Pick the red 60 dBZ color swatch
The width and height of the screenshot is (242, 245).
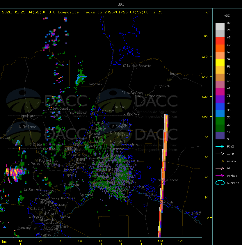(220, 41)
